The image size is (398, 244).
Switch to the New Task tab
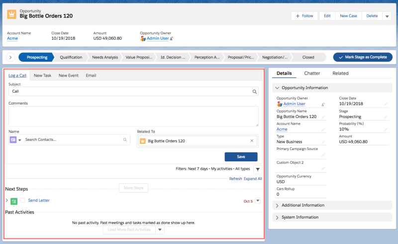tap(42, 76)
